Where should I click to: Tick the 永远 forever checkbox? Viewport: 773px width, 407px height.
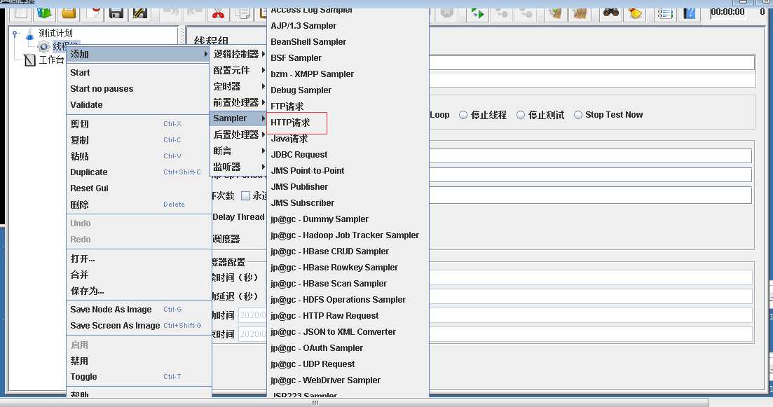pyautogui.click(x=245, y=196)
